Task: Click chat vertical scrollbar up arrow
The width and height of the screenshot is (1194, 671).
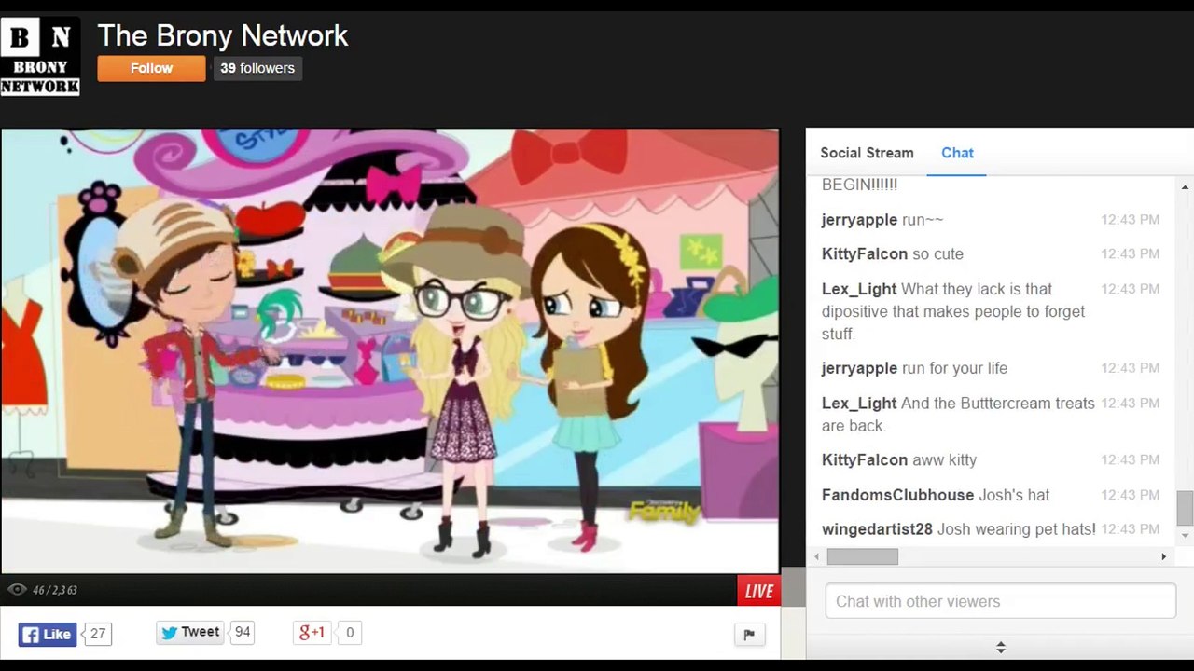Action: click(1185, 186)
